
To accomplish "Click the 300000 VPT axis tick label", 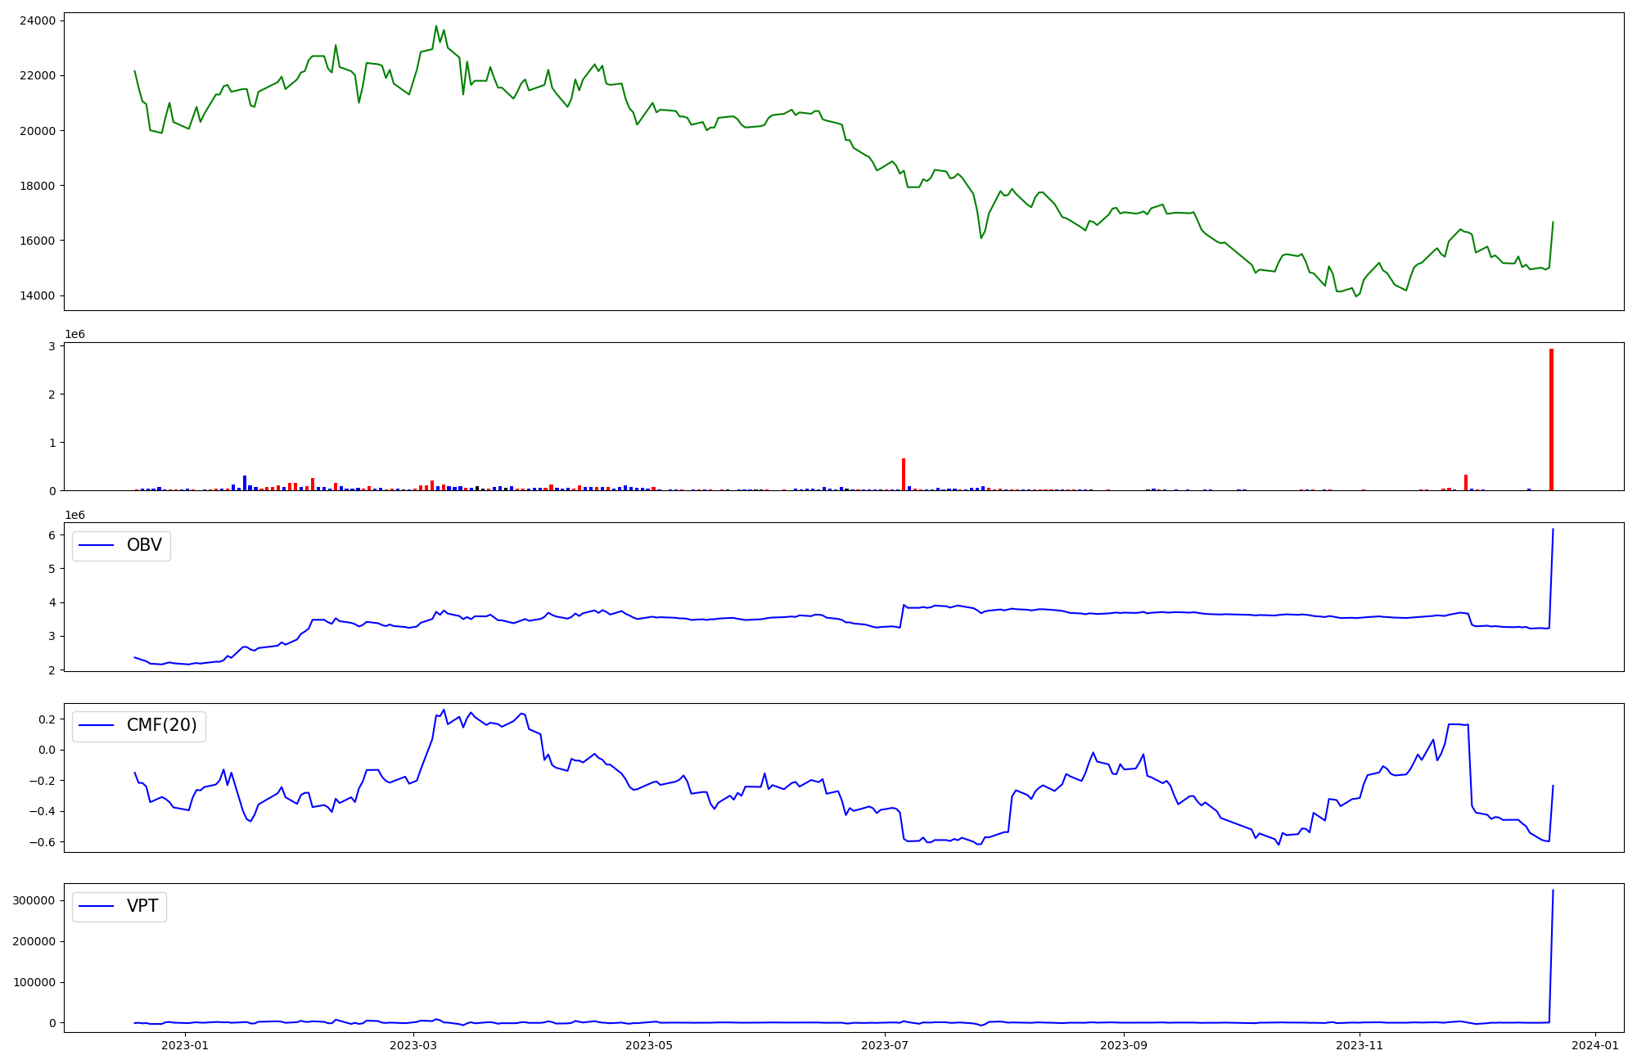I will pos(34,900).
